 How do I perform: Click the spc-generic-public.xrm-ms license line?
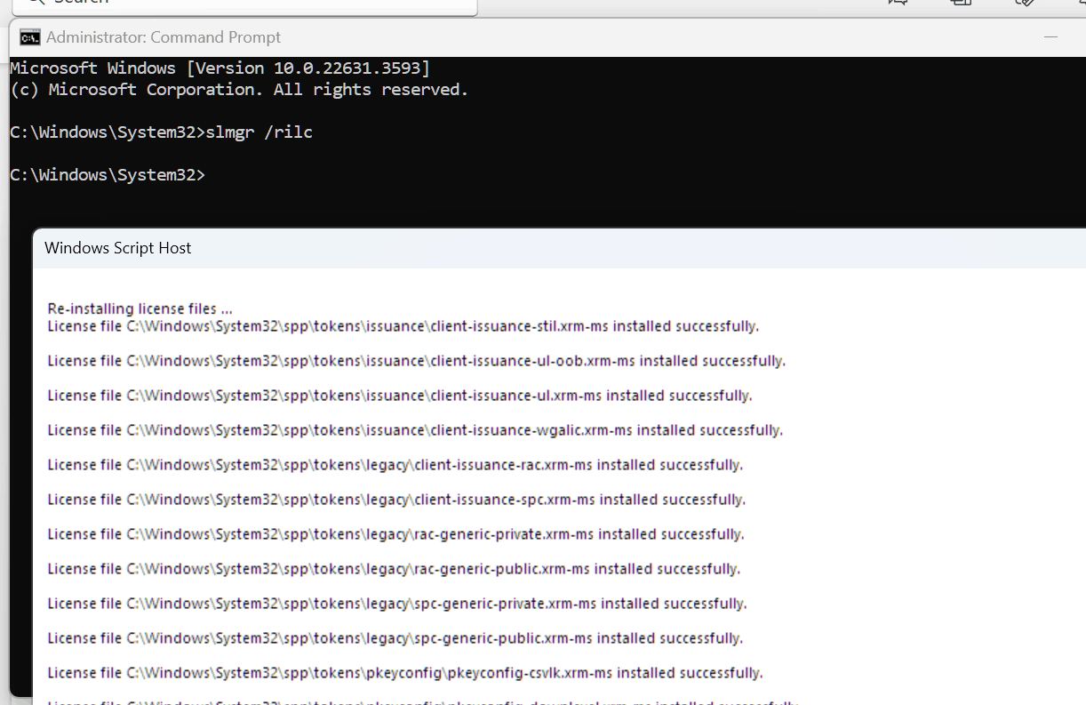395,638
